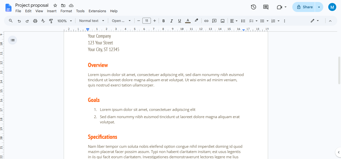Open the zoom 100% dropdown
Viewport: 341px width, 159px height.
pos(65,21)
